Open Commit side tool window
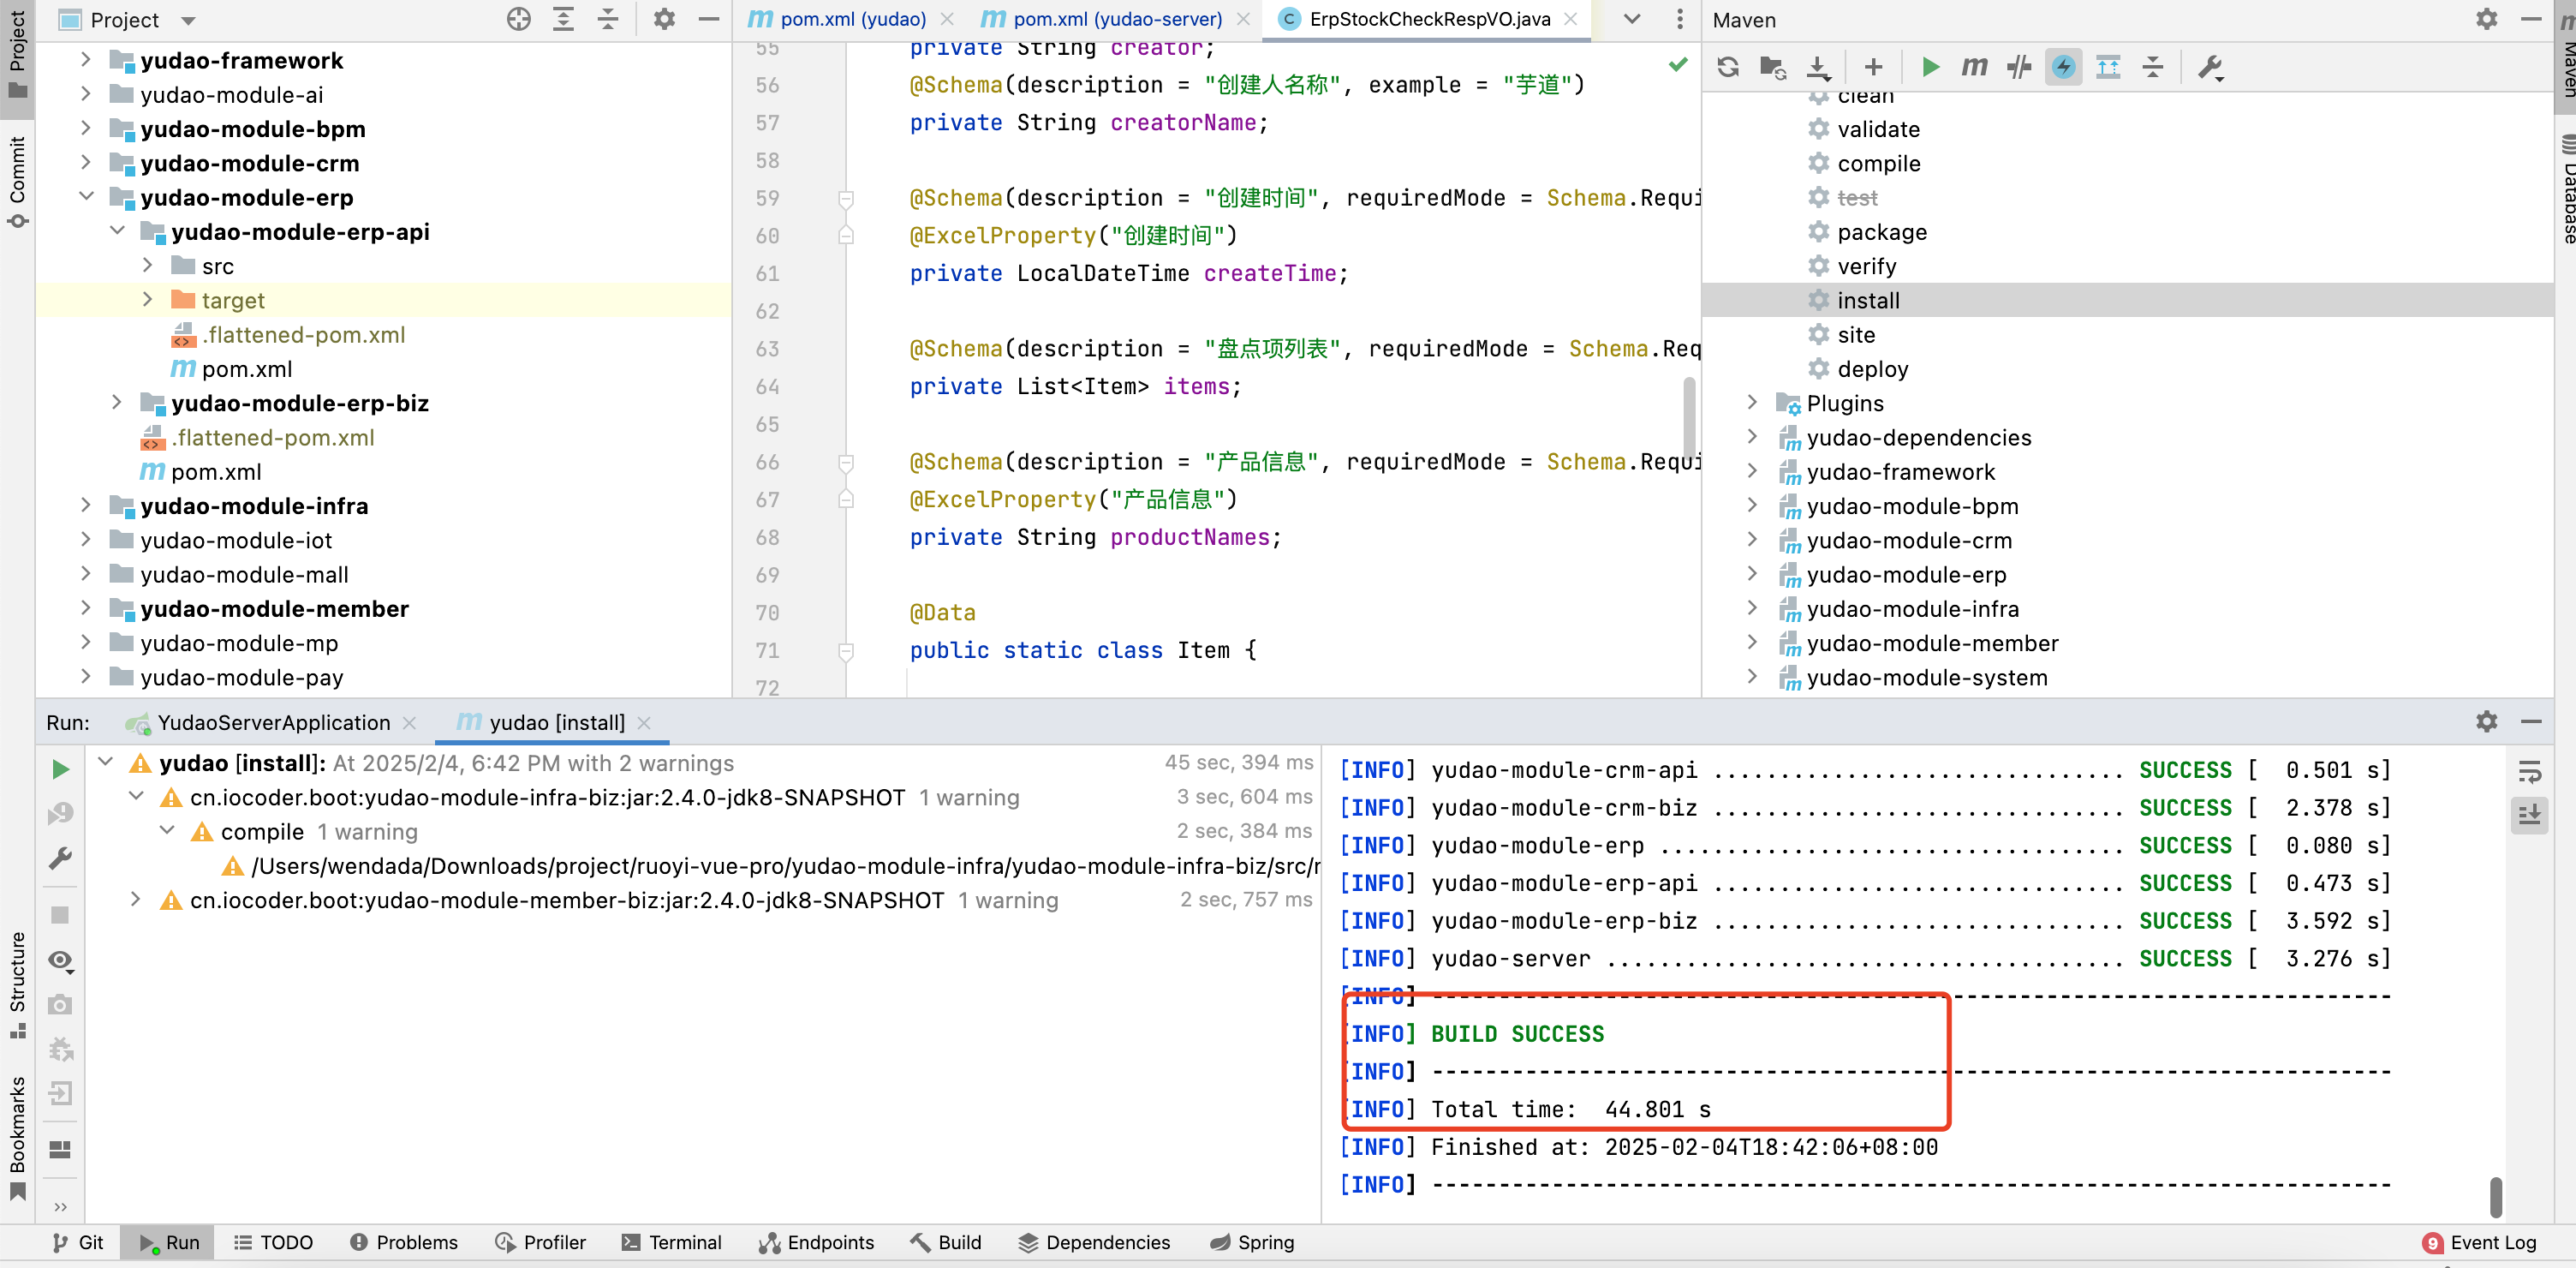 pyautogui.click(x=17, y=182)
